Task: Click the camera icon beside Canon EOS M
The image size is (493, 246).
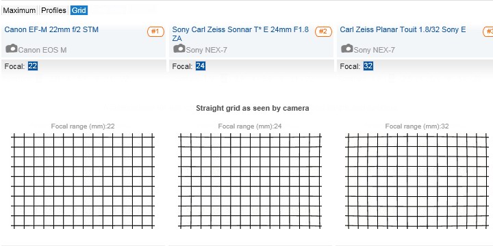Action: click(12, 49)
